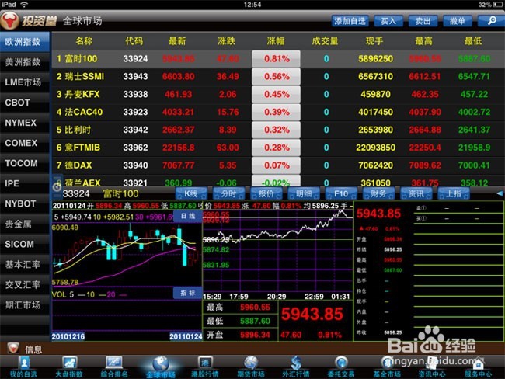Select row 法CAC40
Image resolution: width=505 pixels, height=379 pixels.
pyautogui.click(x=278, y=112)
